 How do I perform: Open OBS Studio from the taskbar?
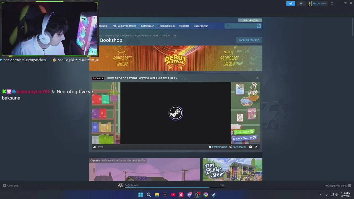click(x=197, y=195)
